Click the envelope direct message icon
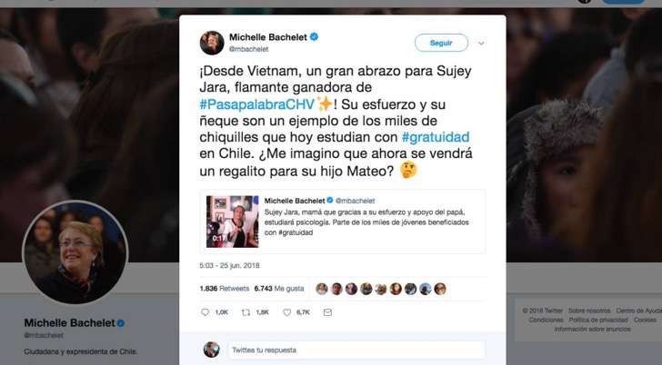 (x=327, y=312)
